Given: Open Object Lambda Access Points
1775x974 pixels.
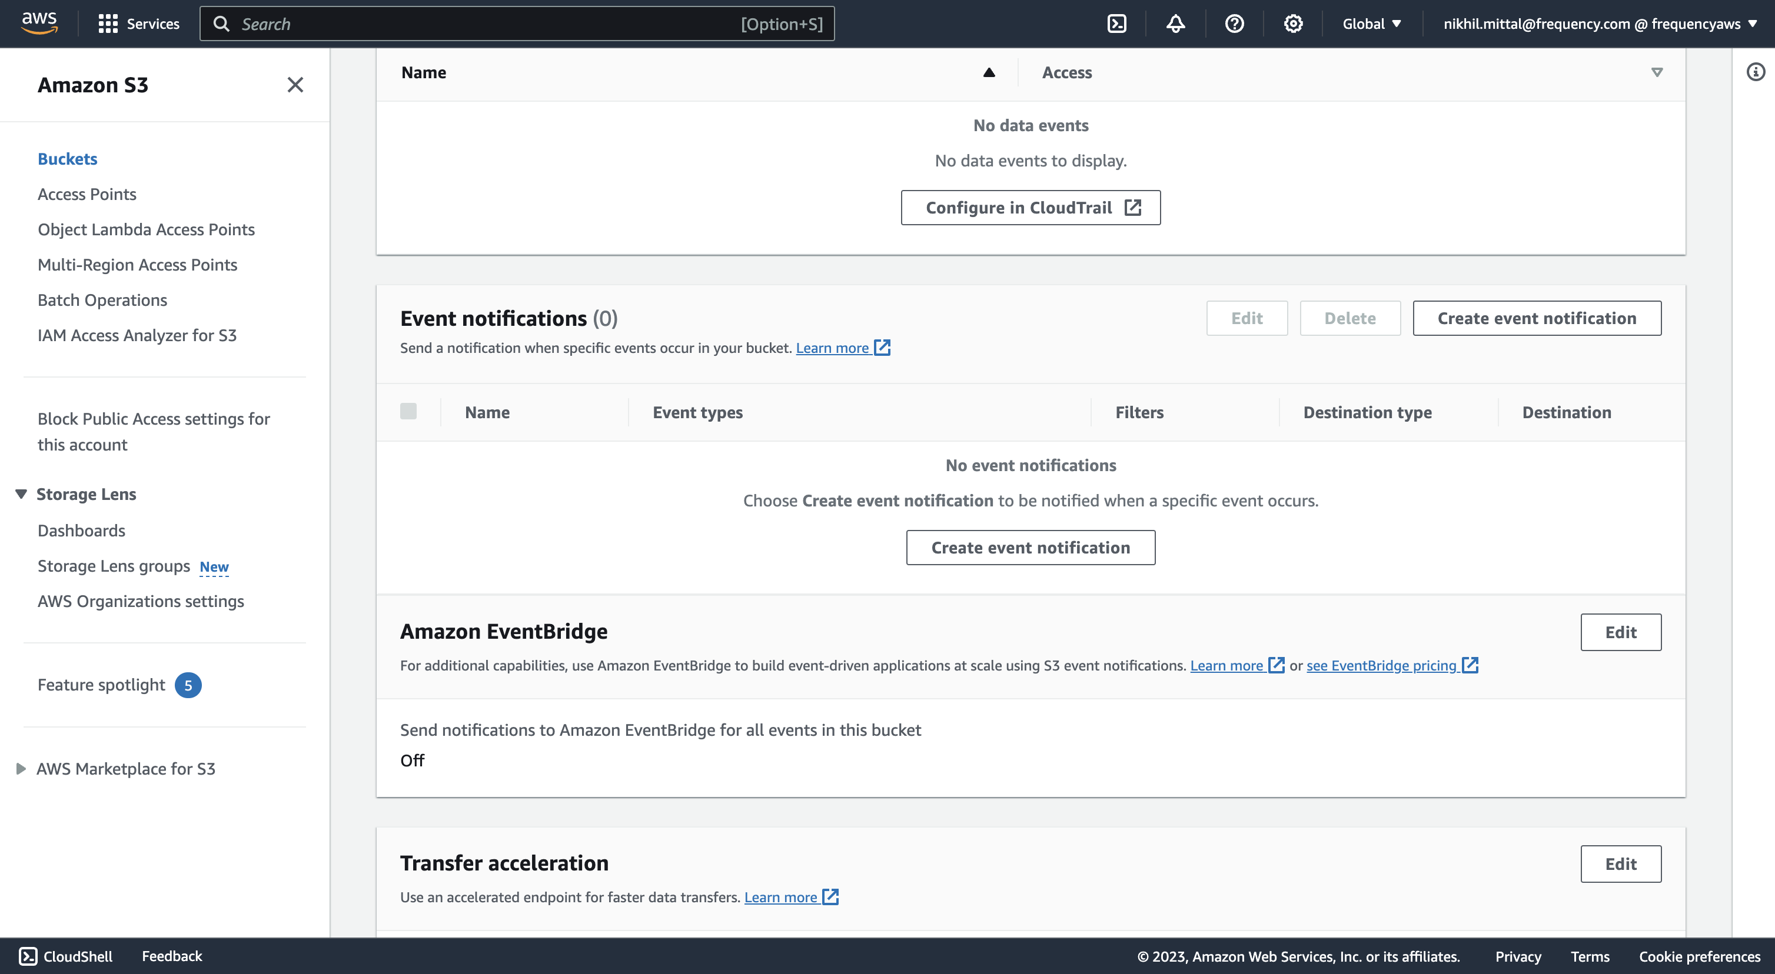Looking at the screenshot, I should [x=146, y=229].
